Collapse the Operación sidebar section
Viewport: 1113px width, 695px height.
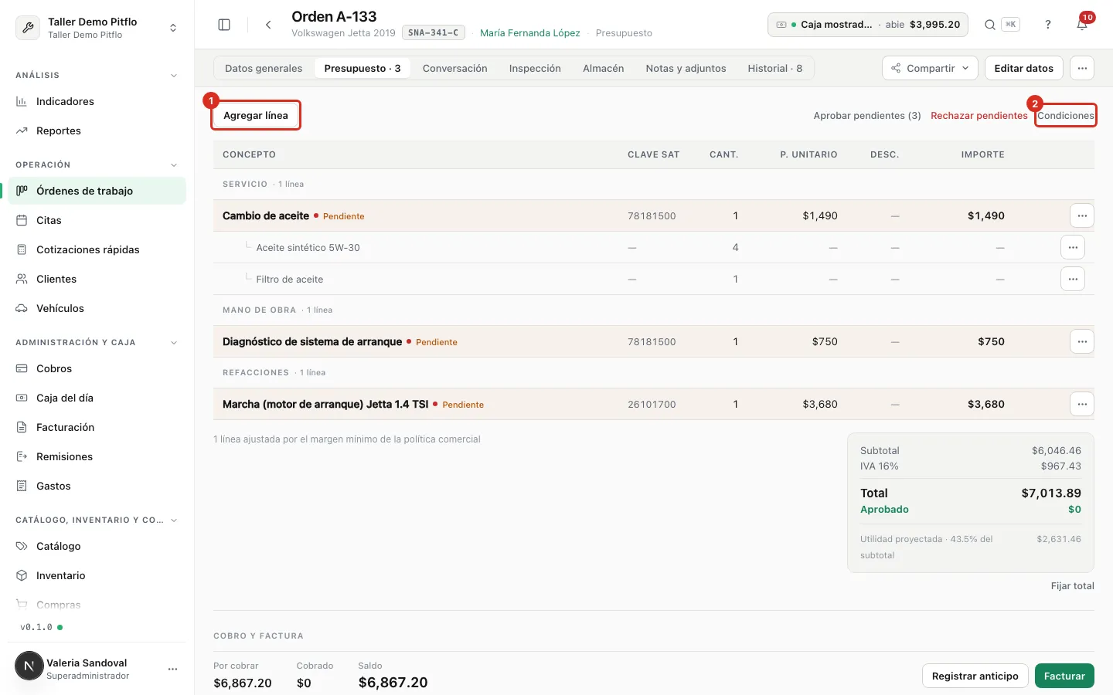174,164
